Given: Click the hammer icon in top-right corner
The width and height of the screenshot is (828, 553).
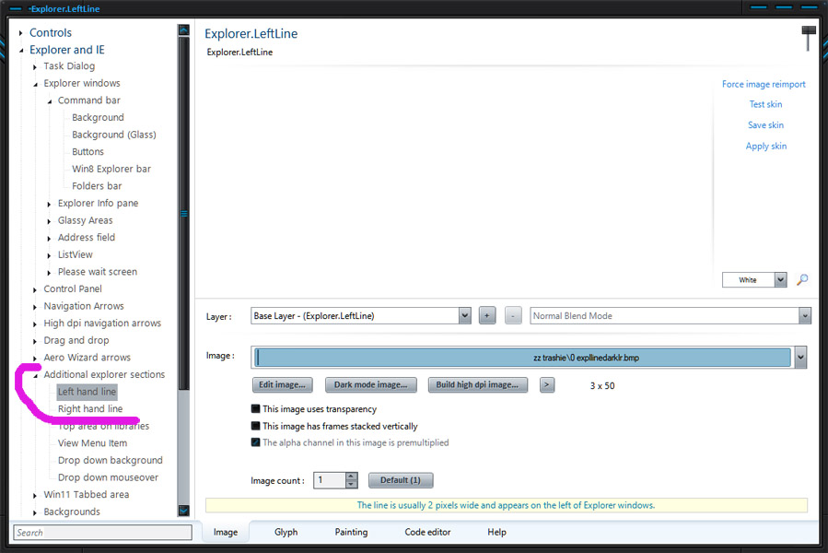Looking at the screenshot, I should [810, 38].
